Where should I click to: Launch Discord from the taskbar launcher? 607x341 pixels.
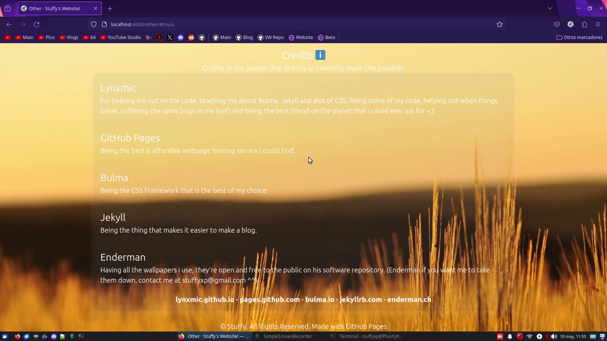click(54, 336)
